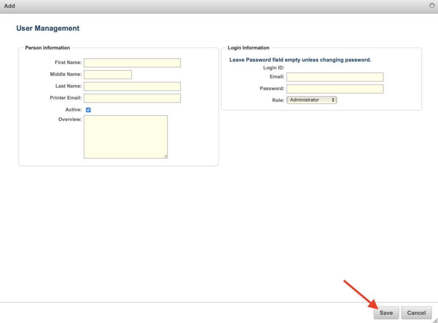Click the Overview textarea resize handle
Screen dimensions: 438x323
point(166,156)
